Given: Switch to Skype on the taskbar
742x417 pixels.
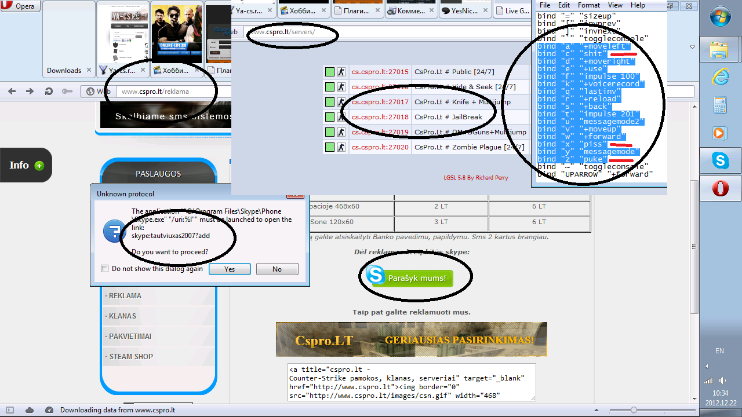Looking at the screenshot, I should click(x=720, y=160).
